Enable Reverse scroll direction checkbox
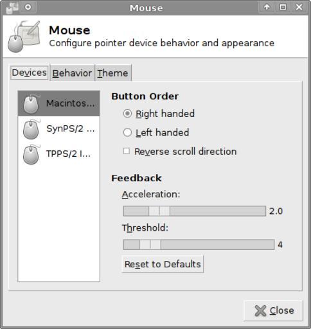 pos(127,151)
